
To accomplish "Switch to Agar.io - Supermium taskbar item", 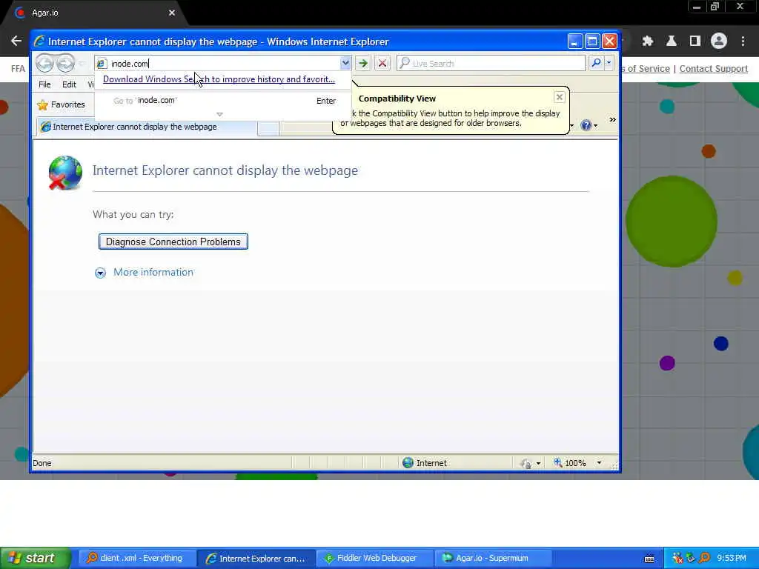I will 492,558.
